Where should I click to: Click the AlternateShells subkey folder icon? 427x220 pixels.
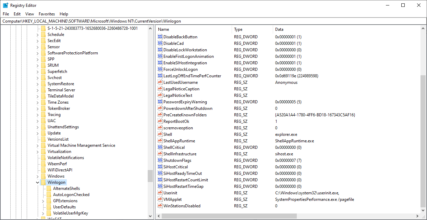click(48, 189)
